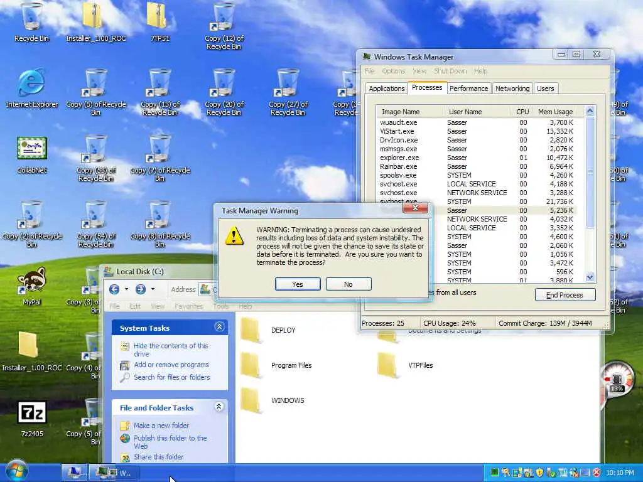
Task: Click Publish this folder to the Web
Action: 170,442
